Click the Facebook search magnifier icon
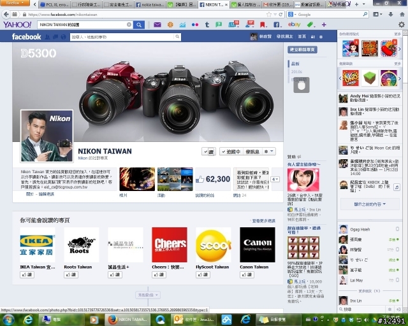The height and width of the screenshot is (326, 408). coord(177,37)
